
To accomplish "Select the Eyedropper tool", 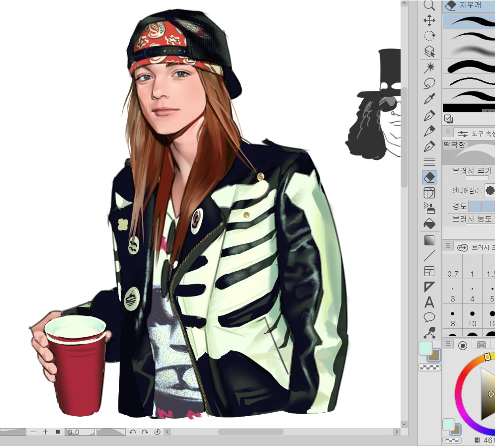I will [x=429, y=99].
